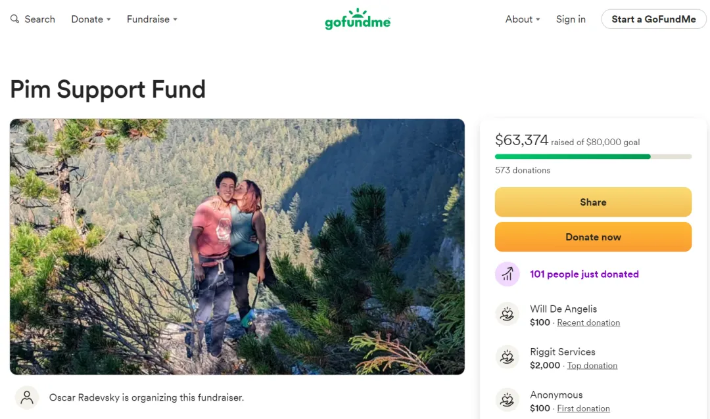View the Top donation link

click(592, 366)
